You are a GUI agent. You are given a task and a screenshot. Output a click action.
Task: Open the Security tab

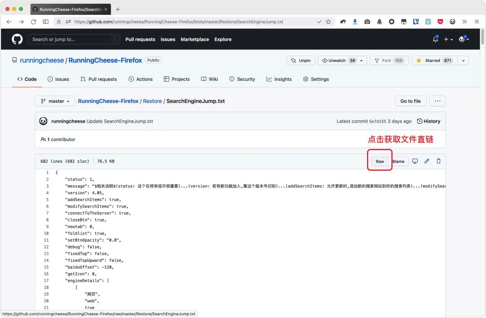click(242, 79)
